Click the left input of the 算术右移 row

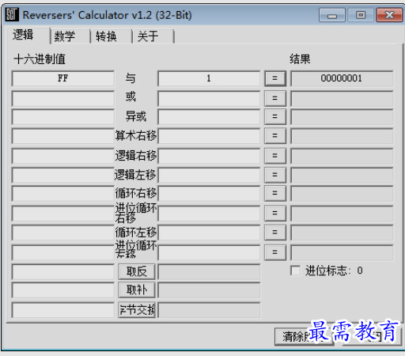tap(63, 136)
